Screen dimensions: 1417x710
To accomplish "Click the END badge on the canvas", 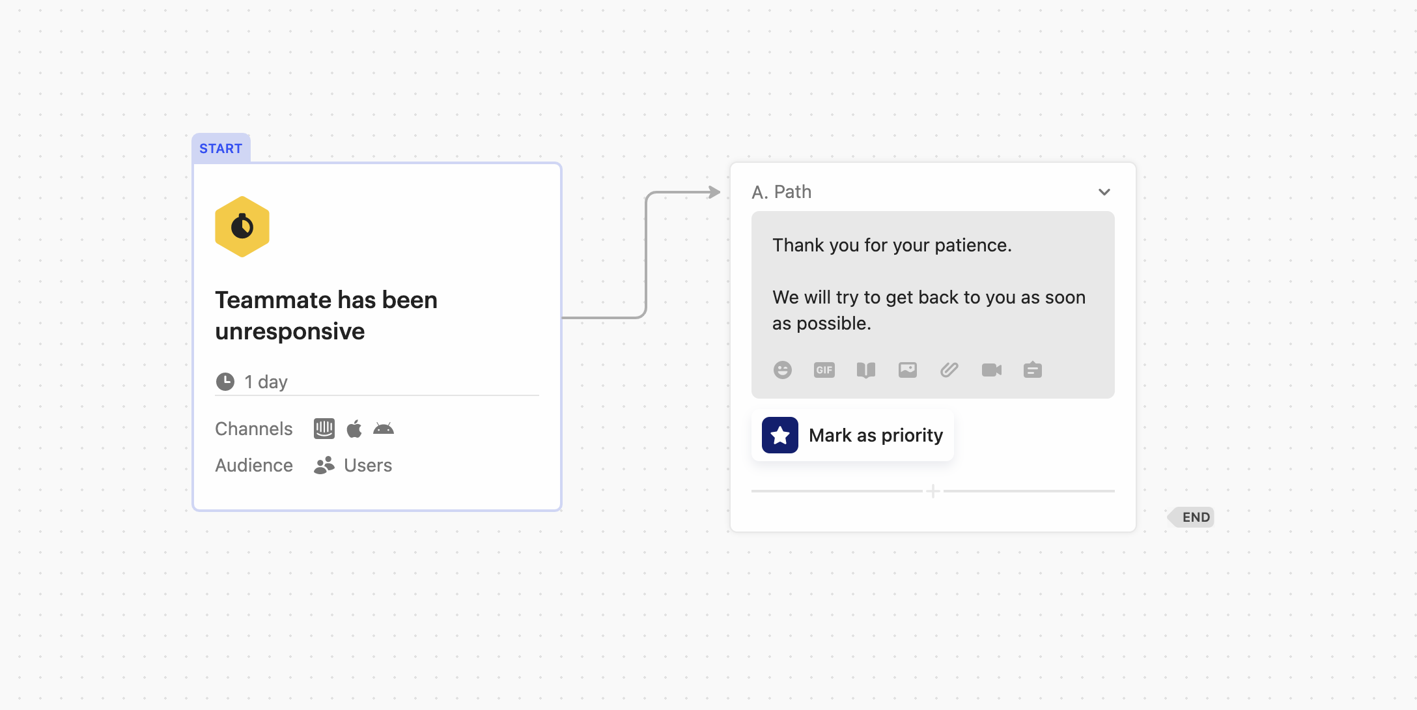I will pos(1191,517).
